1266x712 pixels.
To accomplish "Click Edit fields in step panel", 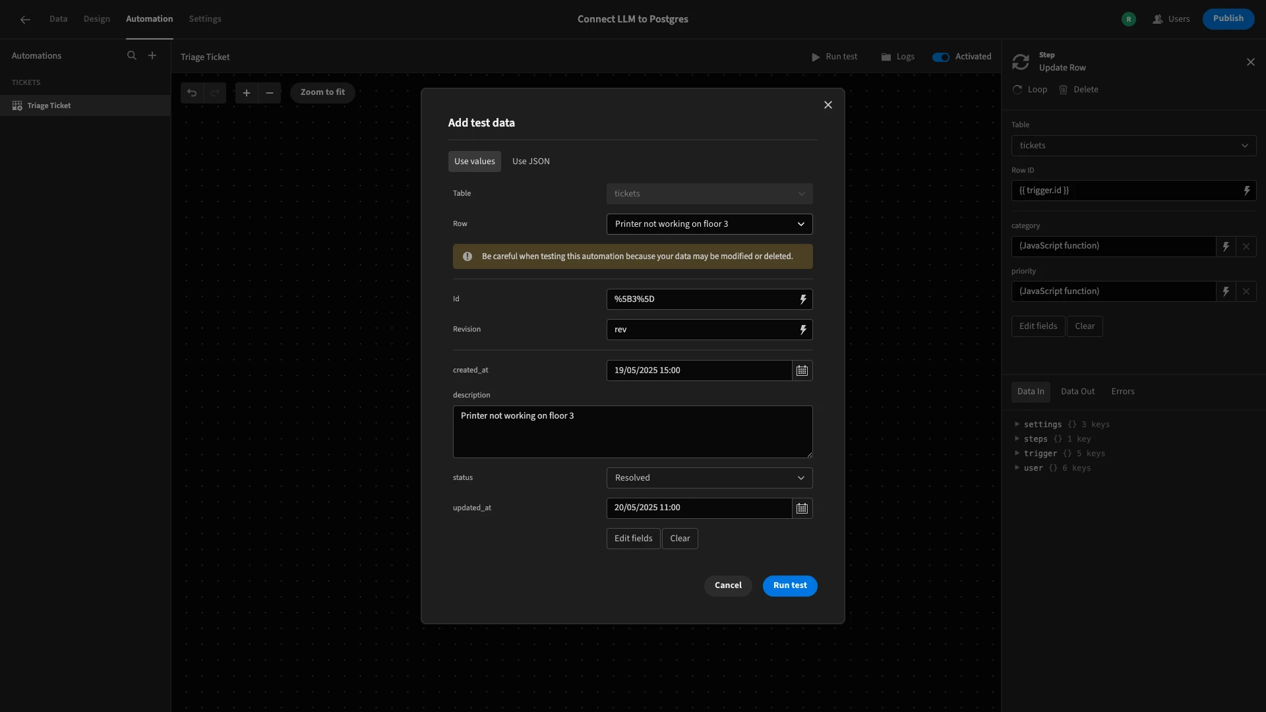I will (x=1038, y=326).
